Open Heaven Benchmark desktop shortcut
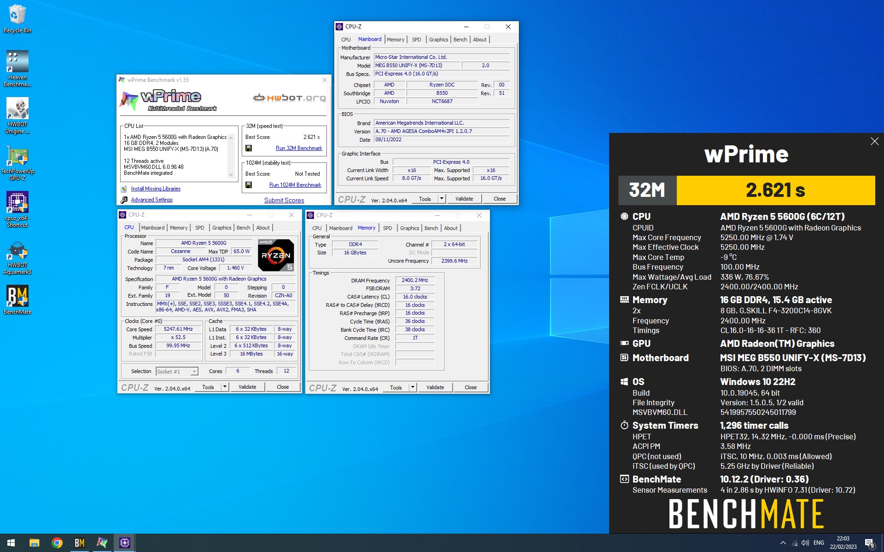The height and width of the screenshot is (552, 884). (x=17, y=69)
